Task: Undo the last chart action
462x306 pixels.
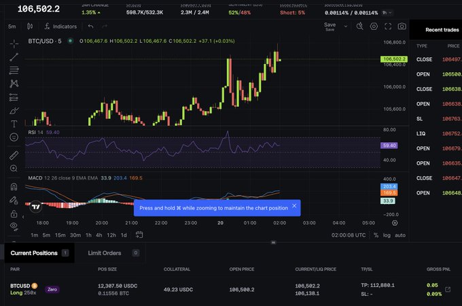Action: [x=90, y=27]
